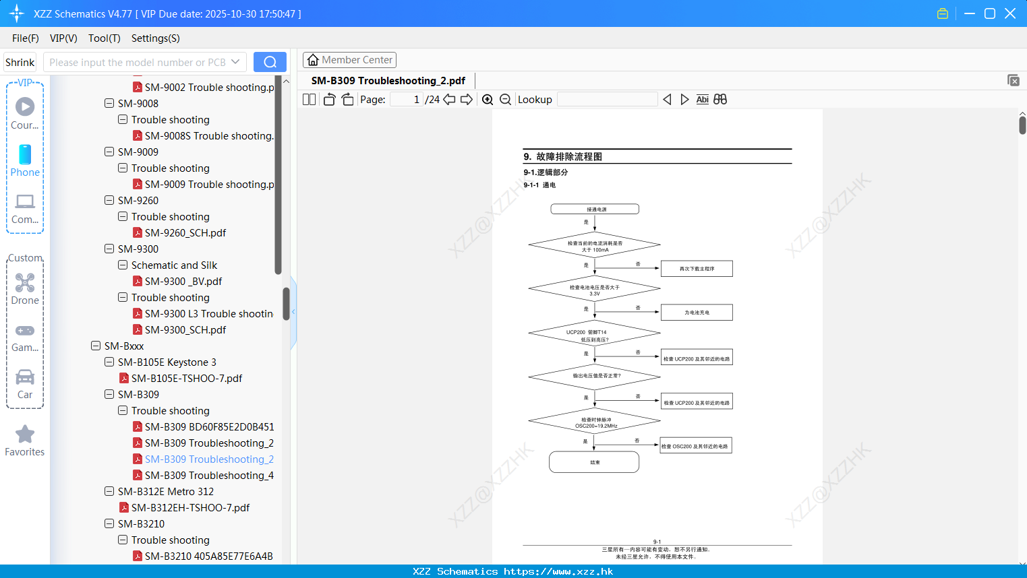Click the file tree scrollbar thumb
This screenshot has width=1027, height=578.
(x=286, y=303)
